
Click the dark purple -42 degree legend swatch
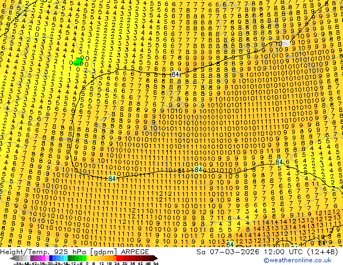click(x=32, y=259)
